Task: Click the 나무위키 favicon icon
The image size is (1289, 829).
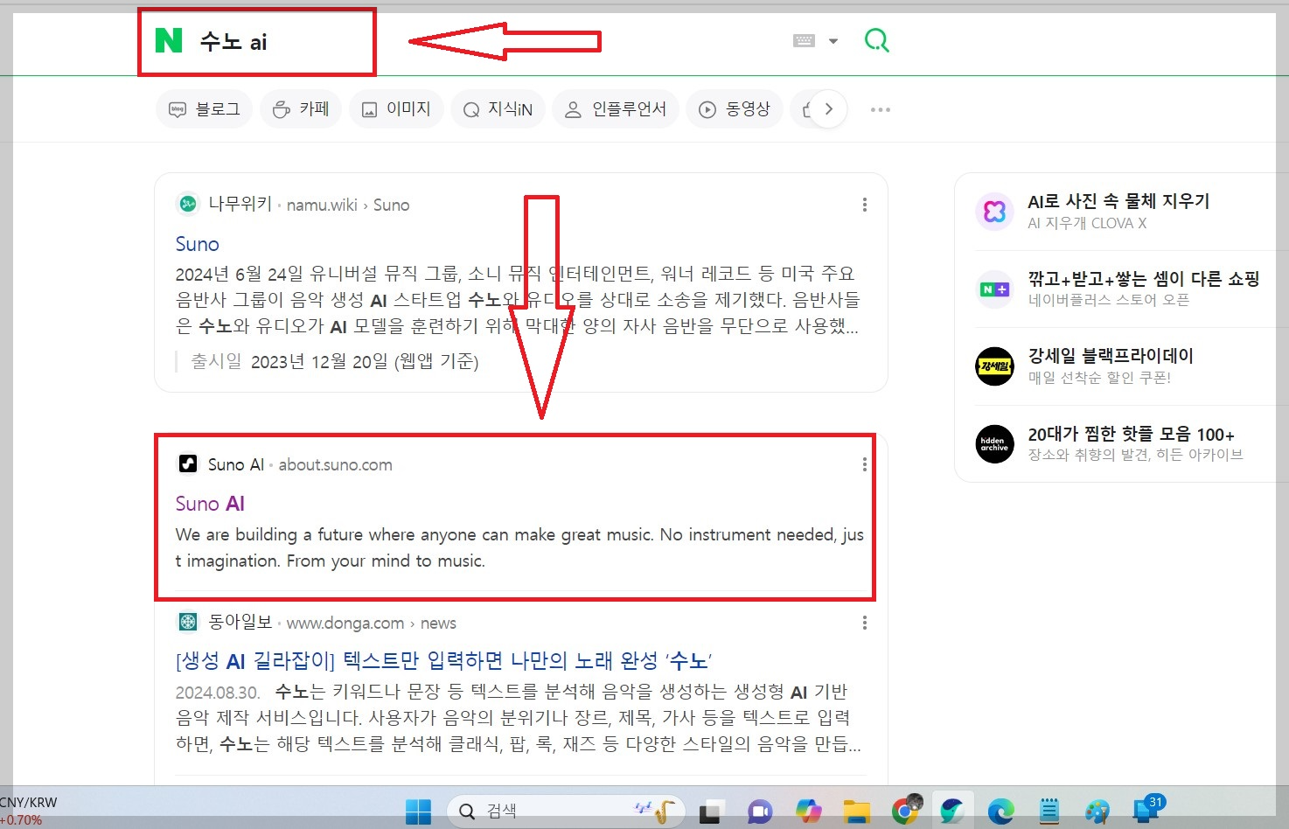Action: [187, 204]
